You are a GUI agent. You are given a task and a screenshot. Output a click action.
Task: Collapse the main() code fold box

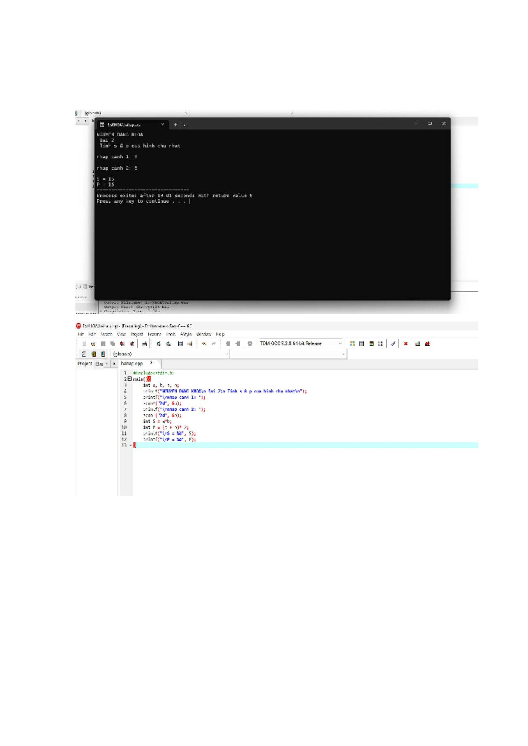[129, 379]
